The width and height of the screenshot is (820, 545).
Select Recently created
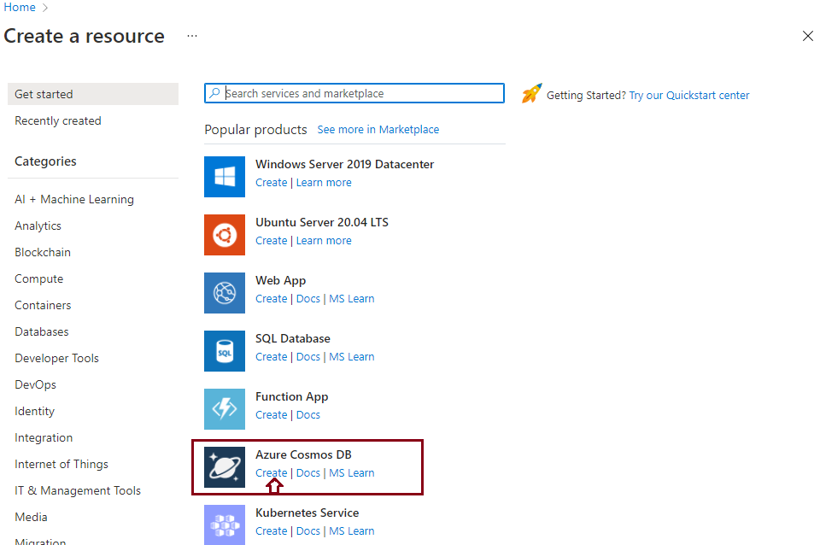click(x=58, y=120)
